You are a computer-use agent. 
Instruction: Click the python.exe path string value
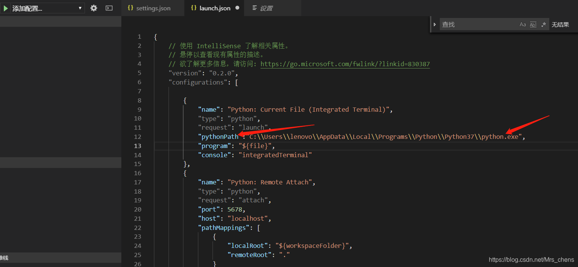point(384,137)
